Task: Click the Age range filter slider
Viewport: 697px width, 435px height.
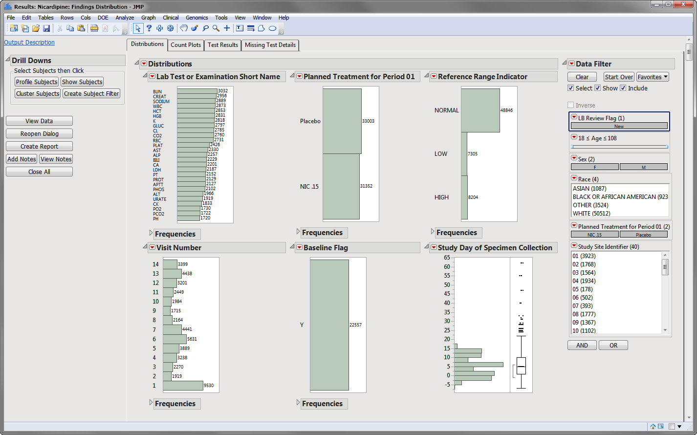Action: pyautogui.click(x=619, y=147)
